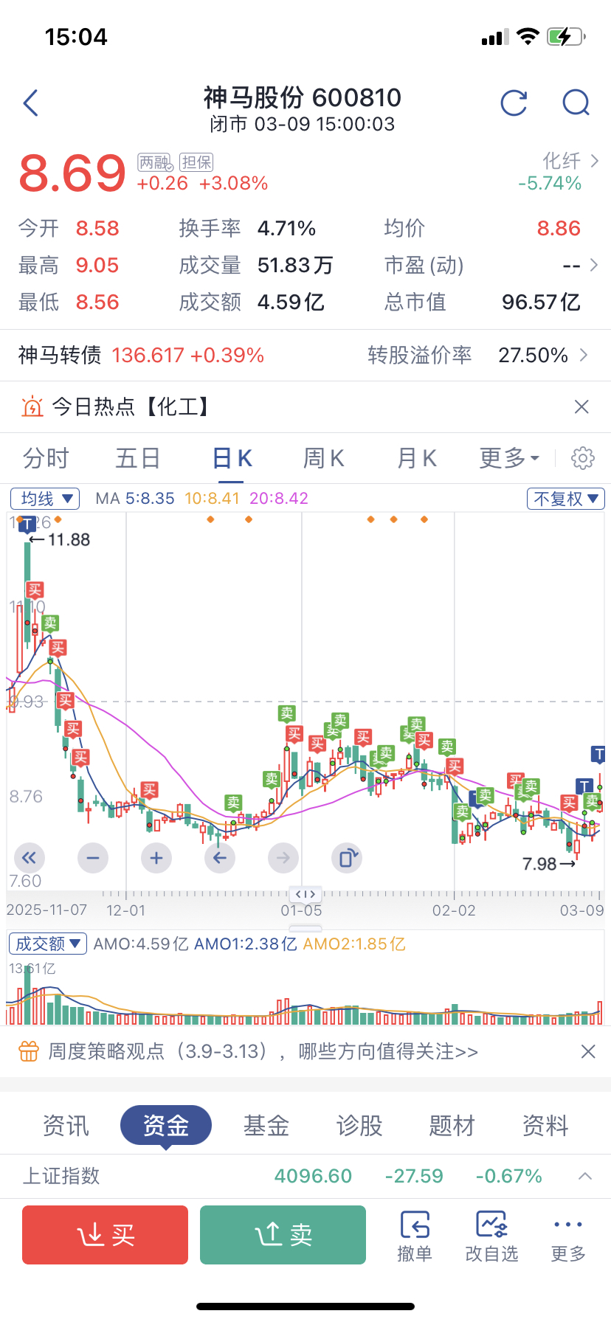This screenshot has height=1322, width=611.
Task: Expand the 更多 chart period menu
Action: pos(509,458)
